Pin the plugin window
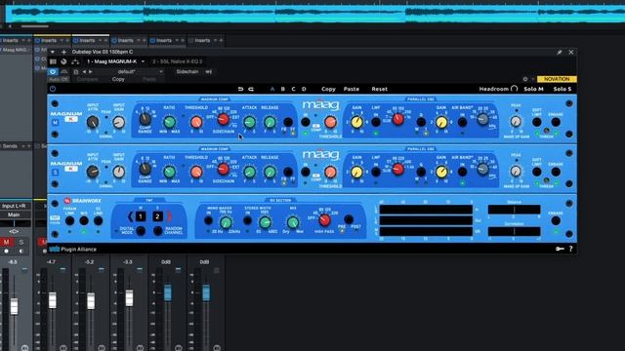The width and height of the screenshot is (625, 351). pos(560,52)
